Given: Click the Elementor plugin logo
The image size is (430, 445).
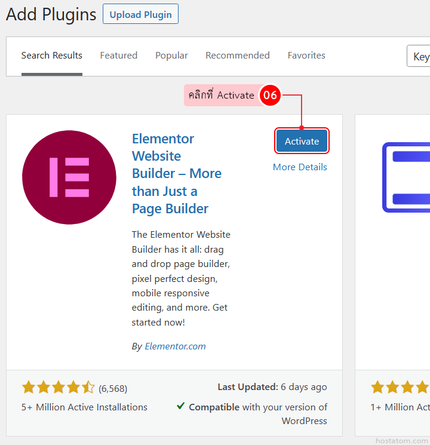Looking at the screenshot, I should (69, 177).
